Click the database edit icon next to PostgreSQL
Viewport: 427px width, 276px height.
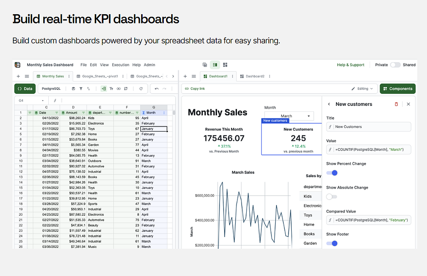[x=73, y=89]
